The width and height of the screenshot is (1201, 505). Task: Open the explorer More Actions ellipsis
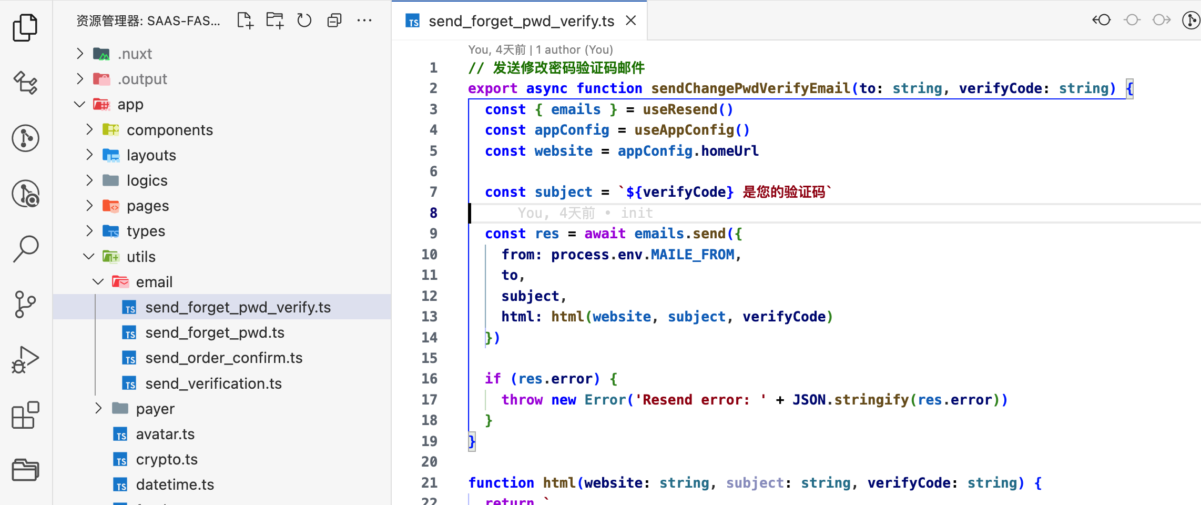tap(364, 21)
